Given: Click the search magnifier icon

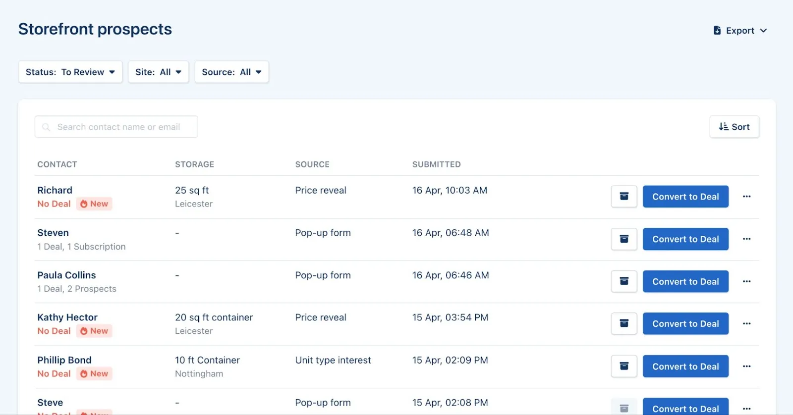Looking at the screenshot, I should tap(46, 127).
